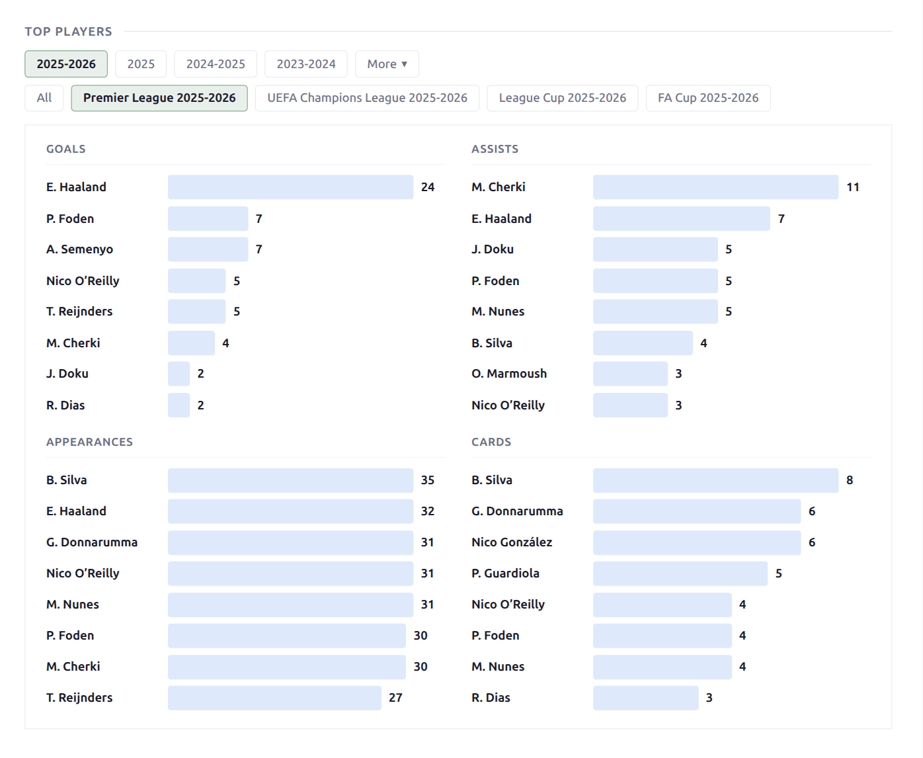Select R. Dias in the Cards list
Screen dimensions: 923x758
(491, 698)
